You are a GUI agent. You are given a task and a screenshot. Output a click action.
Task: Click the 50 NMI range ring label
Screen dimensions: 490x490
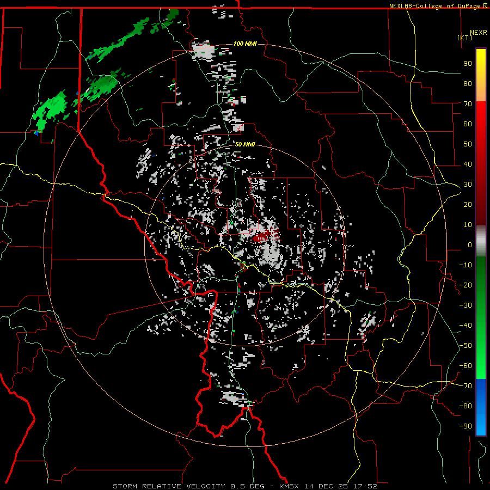coord(245,144)
